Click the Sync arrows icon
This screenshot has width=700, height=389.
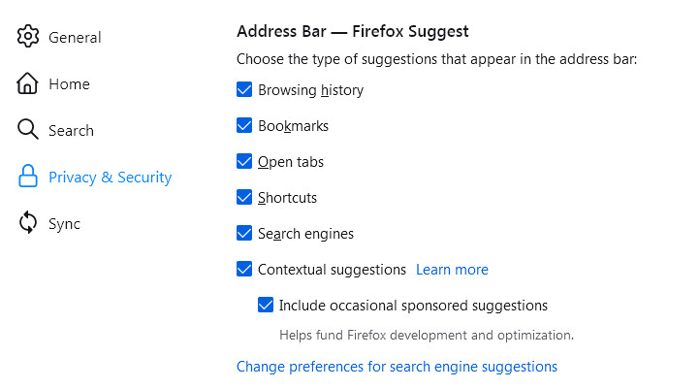(x=28, y=224)
